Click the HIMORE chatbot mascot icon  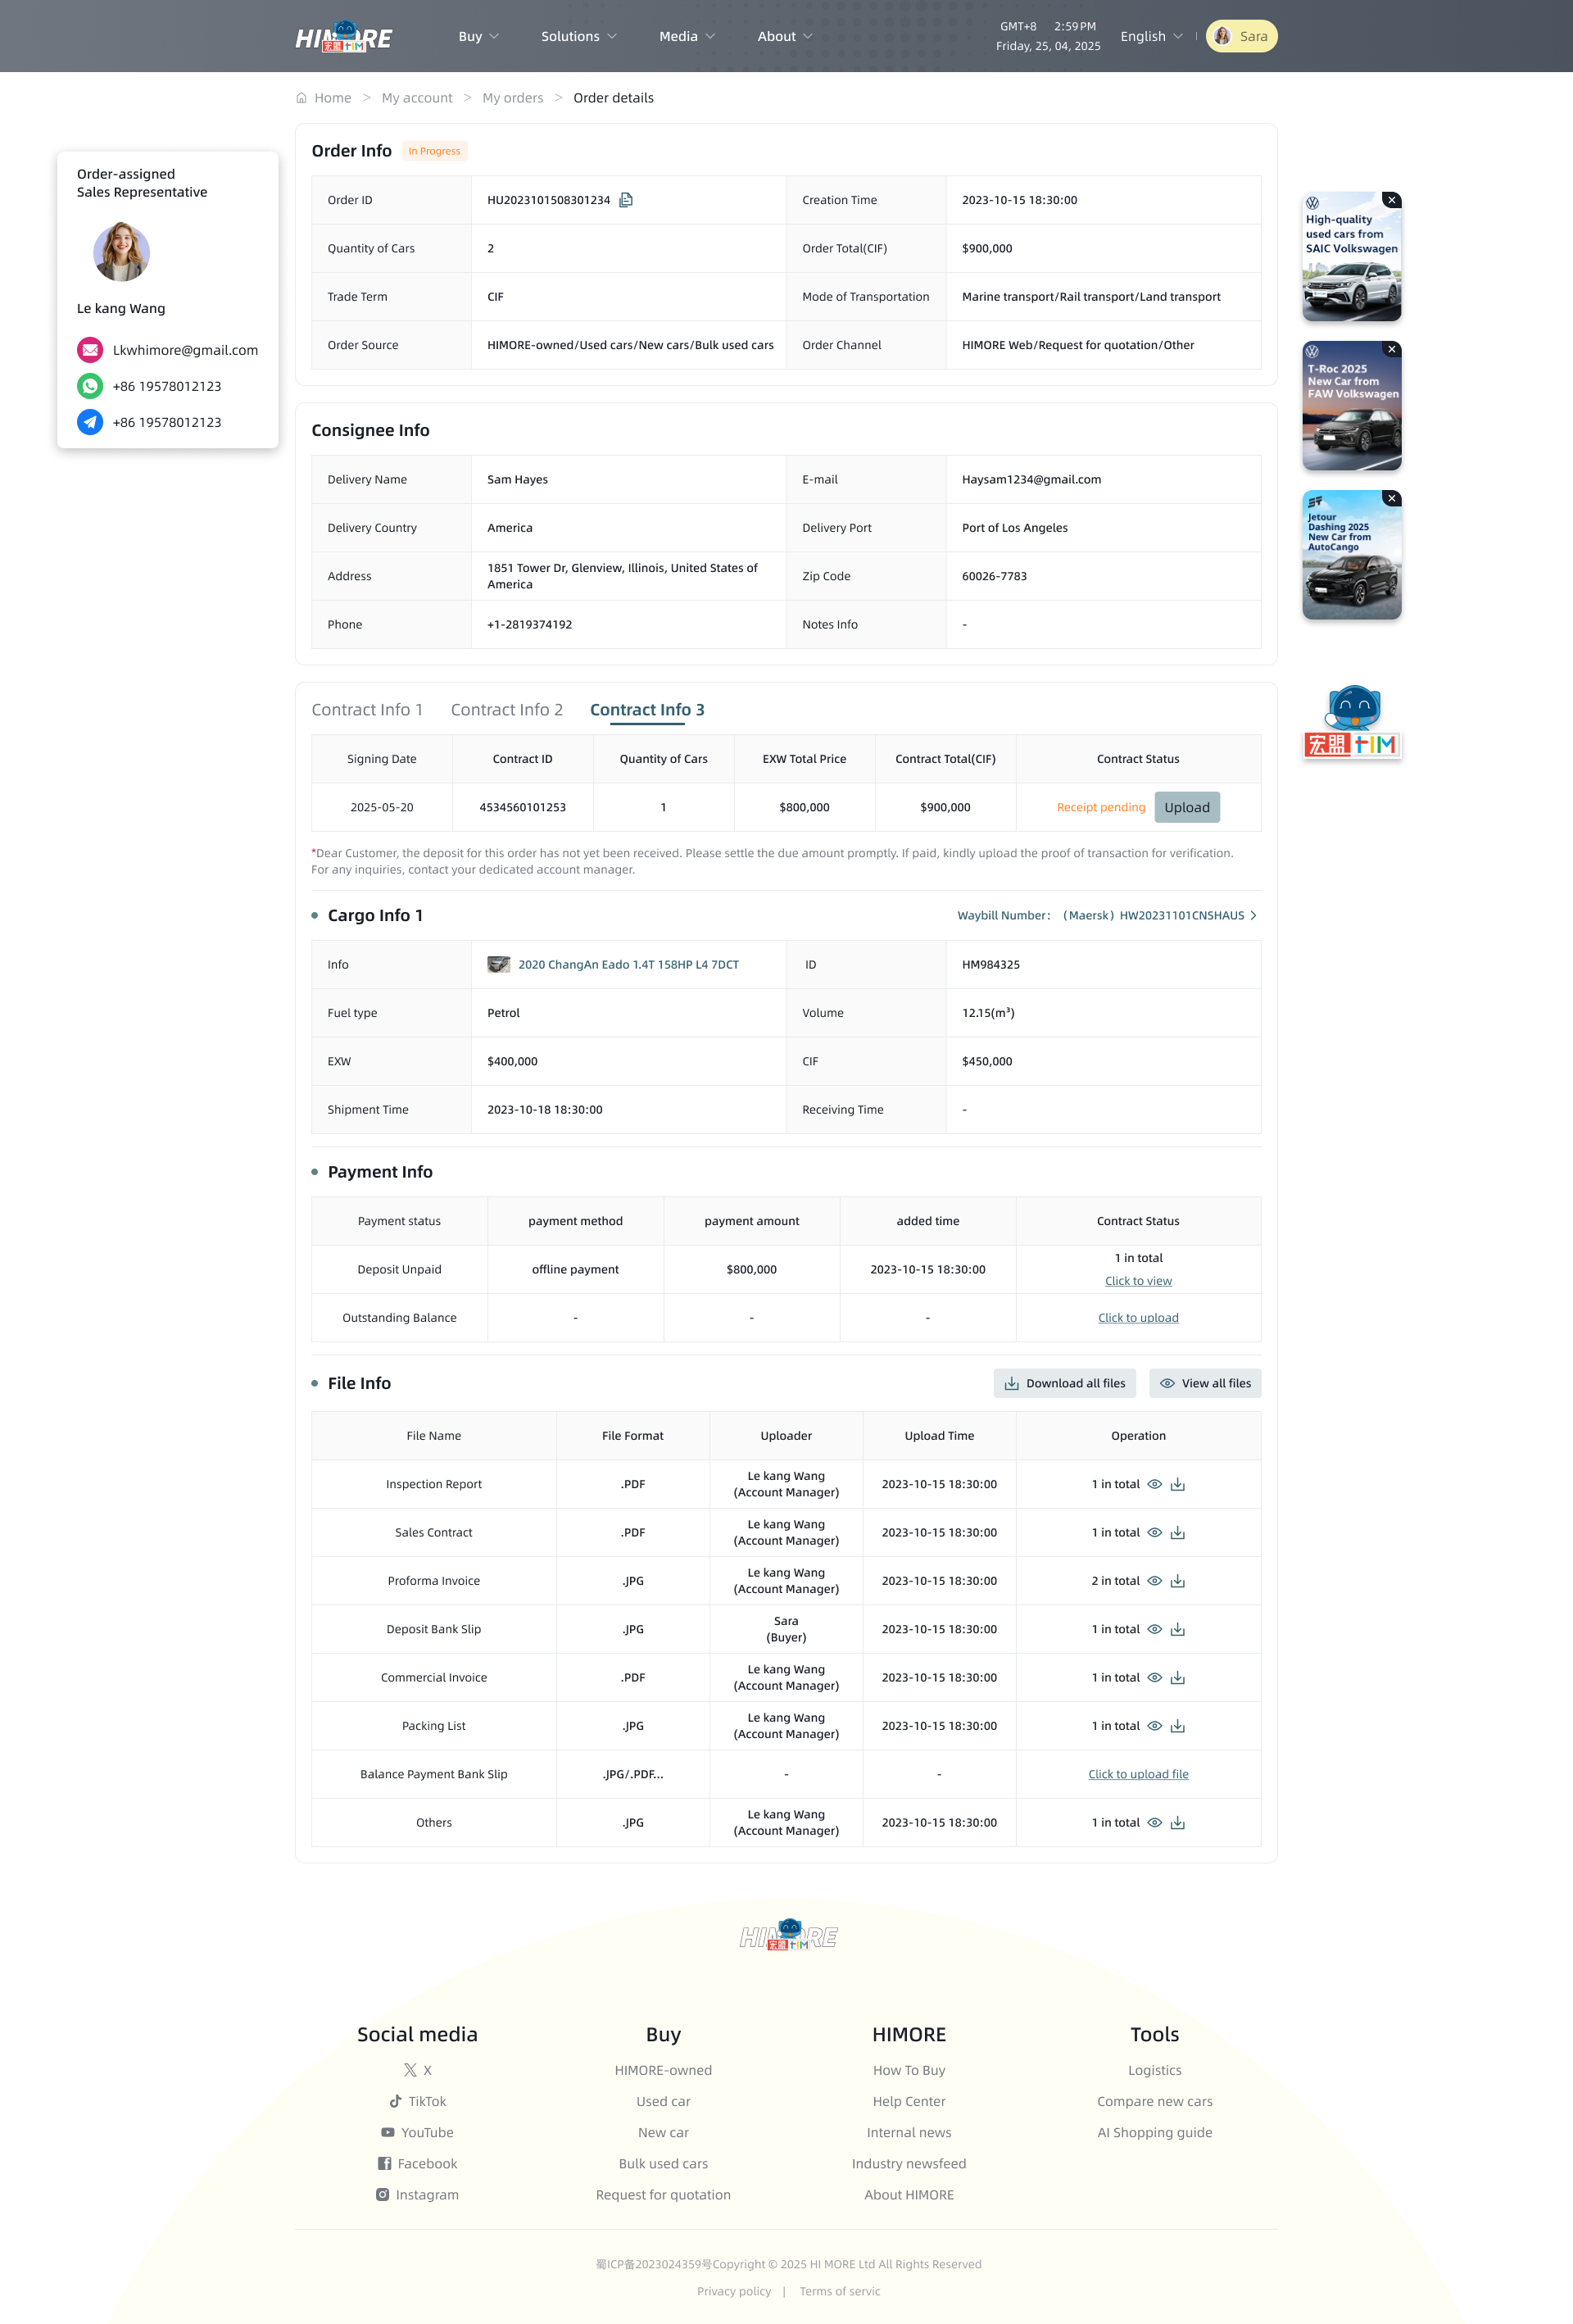(x=1352, y=722)
